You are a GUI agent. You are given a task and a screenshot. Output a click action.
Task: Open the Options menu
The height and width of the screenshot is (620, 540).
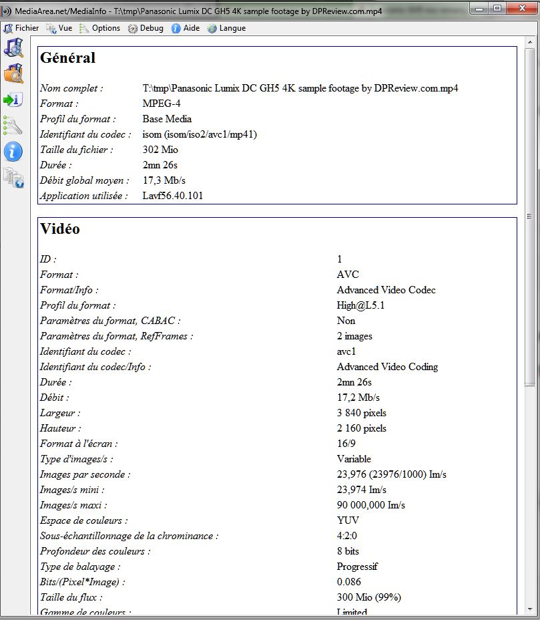(x=99, y=28)
